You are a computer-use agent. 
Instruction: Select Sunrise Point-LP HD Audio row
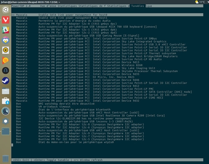coord(107,59)
